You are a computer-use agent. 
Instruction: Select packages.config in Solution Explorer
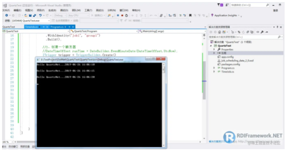click(231, 64)
